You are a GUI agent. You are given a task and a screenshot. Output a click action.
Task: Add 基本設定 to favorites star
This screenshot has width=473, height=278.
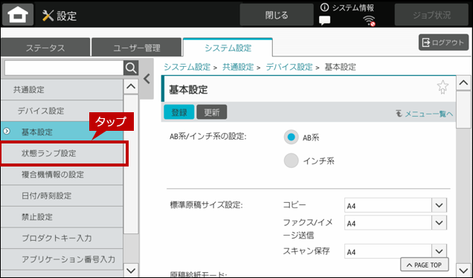pyautogui.click(x=443, y=87)
